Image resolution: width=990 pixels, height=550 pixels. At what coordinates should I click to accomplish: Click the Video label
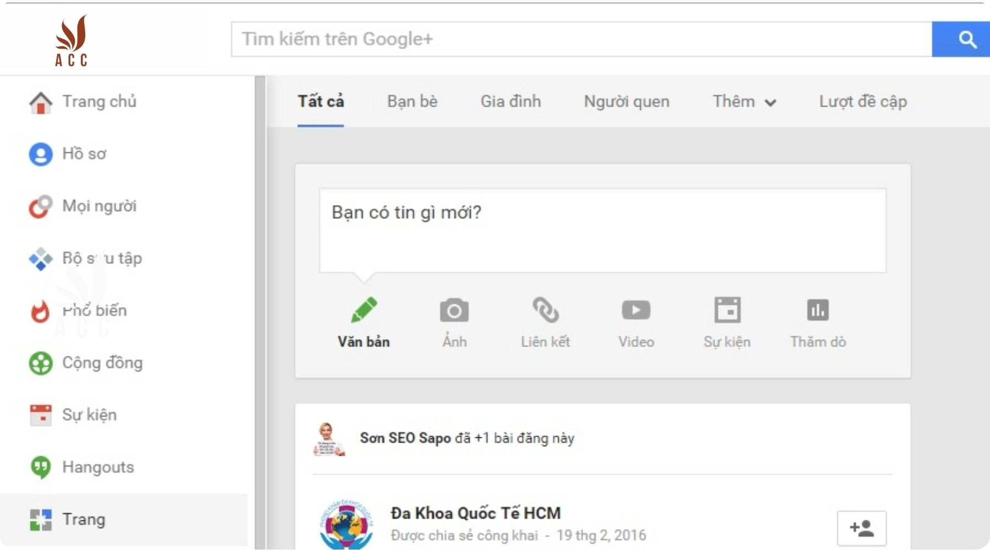click(x=636, y=342)
